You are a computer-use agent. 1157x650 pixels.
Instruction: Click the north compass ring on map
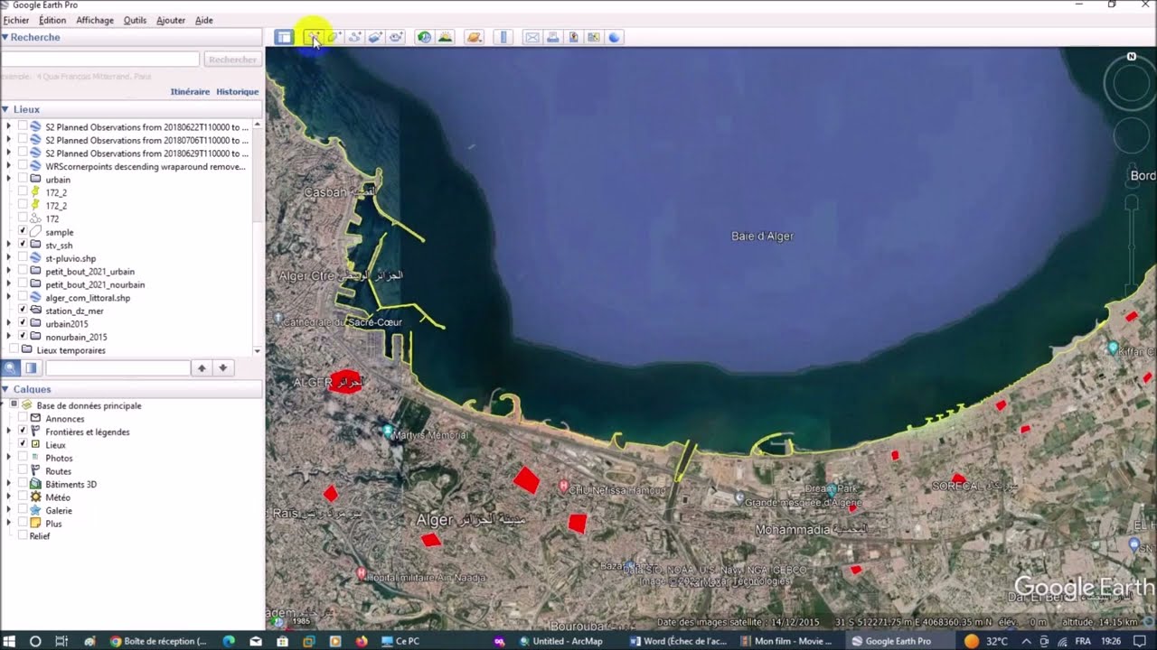coord(1131,82)
